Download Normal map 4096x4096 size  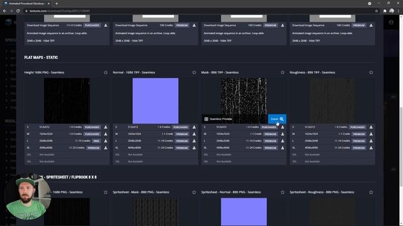194,148
